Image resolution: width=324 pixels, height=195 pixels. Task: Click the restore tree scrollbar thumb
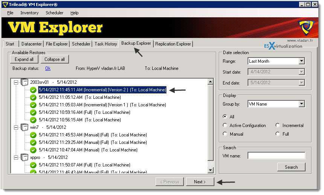point(210,122)
